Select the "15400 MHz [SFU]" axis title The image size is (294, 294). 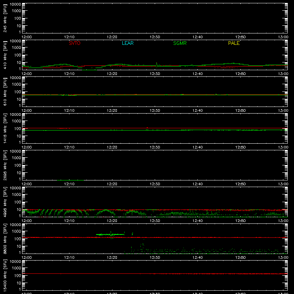(x=5, y=275)
